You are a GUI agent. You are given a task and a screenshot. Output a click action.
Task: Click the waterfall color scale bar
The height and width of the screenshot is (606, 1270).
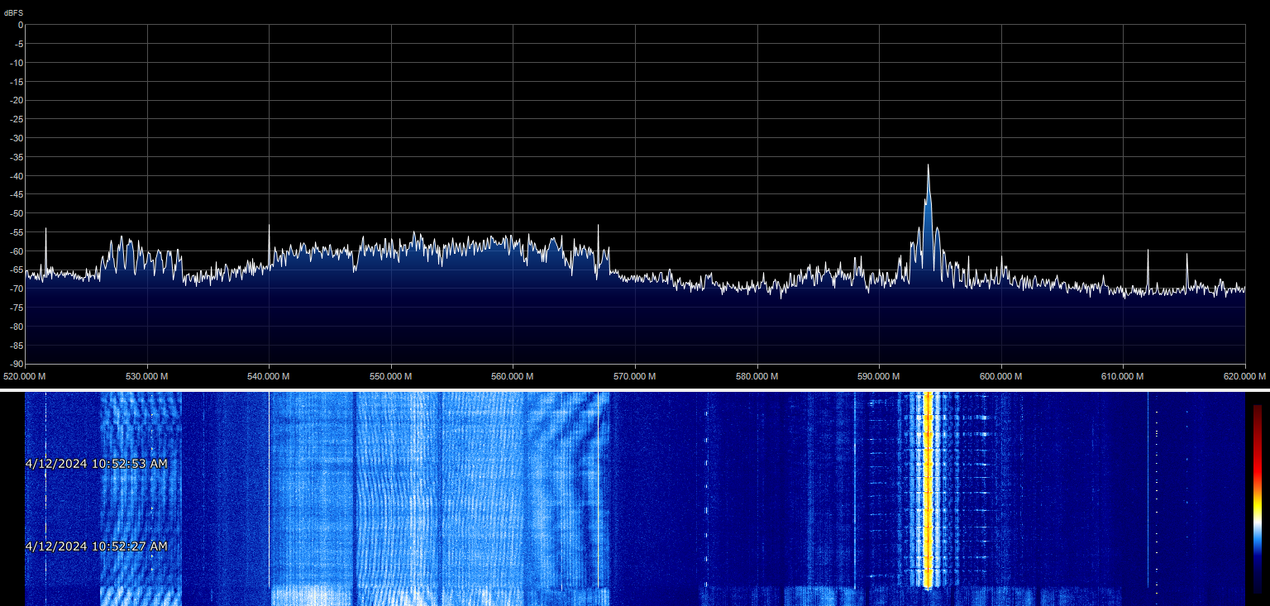[1257, 498]
